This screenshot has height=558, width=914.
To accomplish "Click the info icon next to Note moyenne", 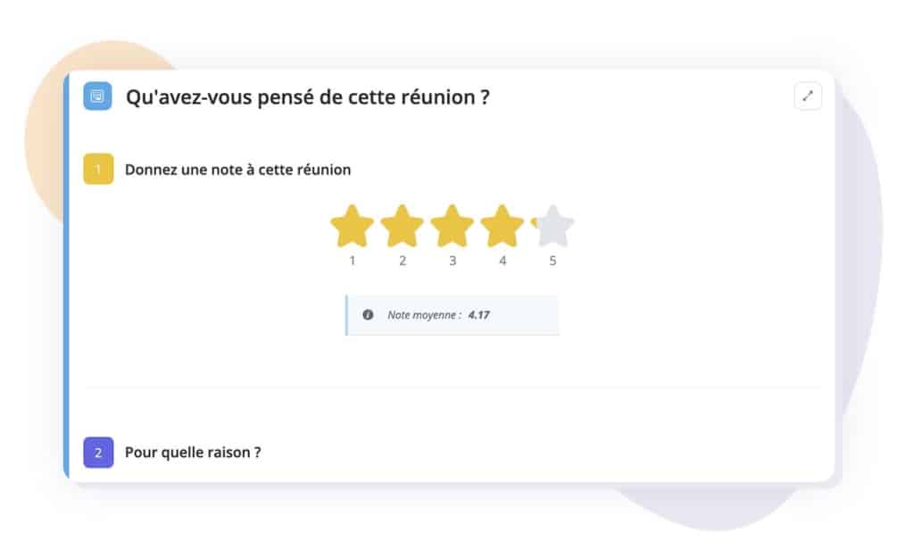I will pos(368,315).
